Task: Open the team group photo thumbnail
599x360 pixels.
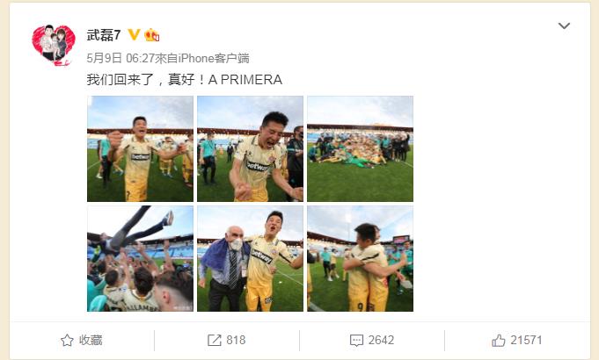Action: 361,148
